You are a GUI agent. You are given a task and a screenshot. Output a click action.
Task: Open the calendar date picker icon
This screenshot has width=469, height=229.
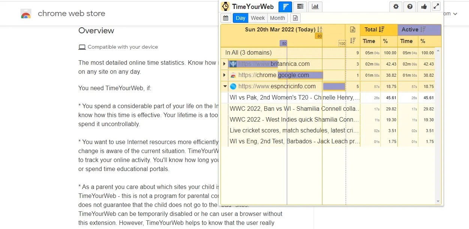pos(226,18)
